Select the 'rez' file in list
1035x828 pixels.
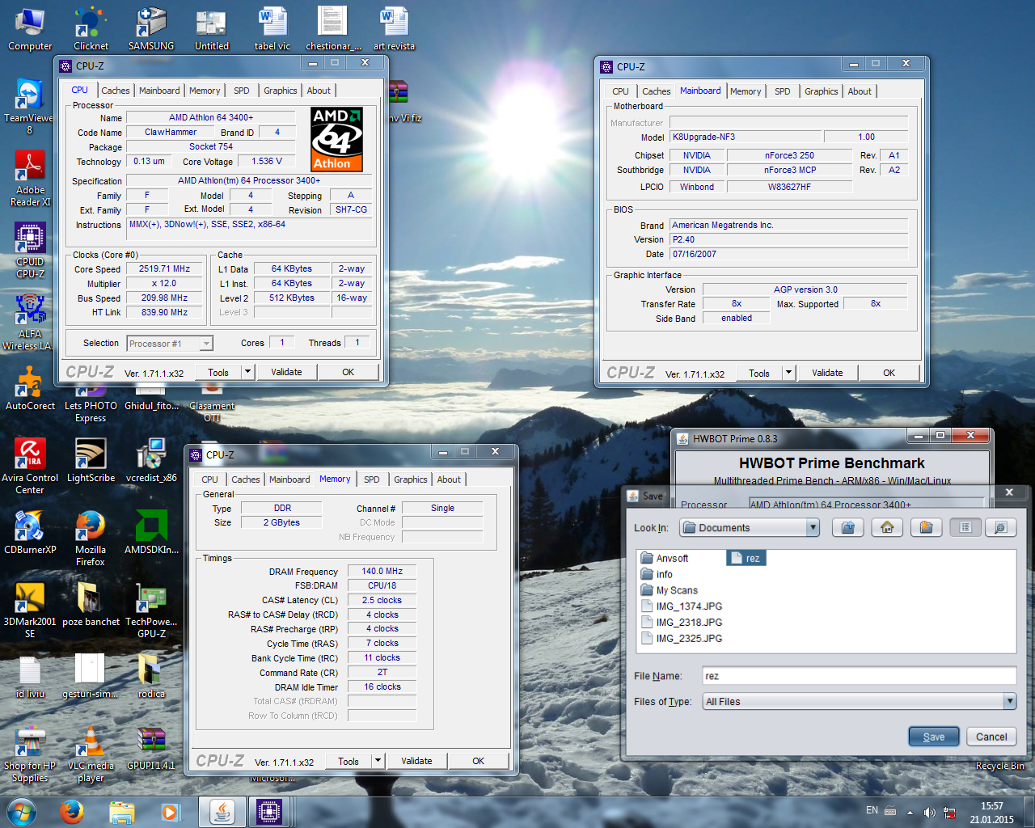tap(746, 558)
